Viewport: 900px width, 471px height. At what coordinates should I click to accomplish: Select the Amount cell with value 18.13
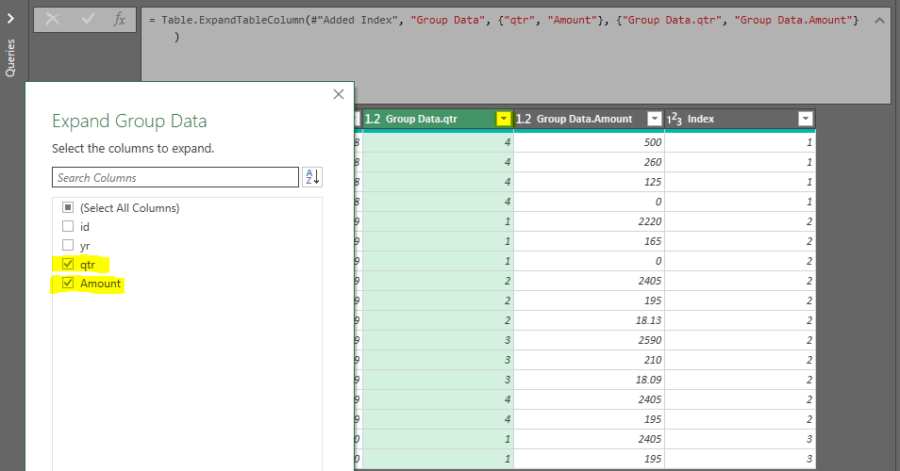[589, 320]
